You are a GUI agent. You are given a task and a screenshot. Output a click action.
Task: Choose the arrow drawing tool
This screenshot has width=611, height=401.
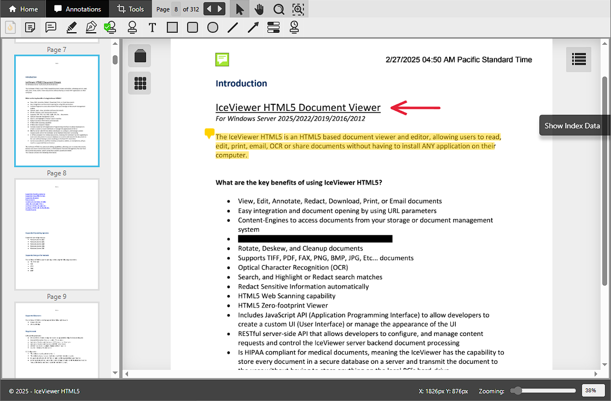coord(253,27)
